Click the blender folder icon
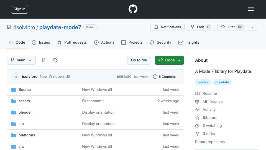The height and width of the screenshot is (150, 266). click(14, 112)
